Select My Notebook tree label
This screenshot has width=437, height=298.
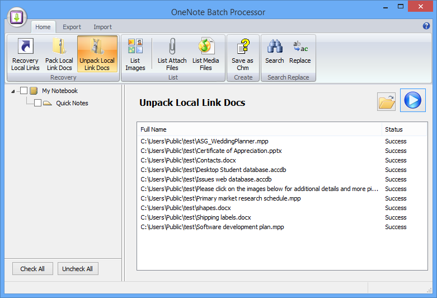tap(60, 91)
